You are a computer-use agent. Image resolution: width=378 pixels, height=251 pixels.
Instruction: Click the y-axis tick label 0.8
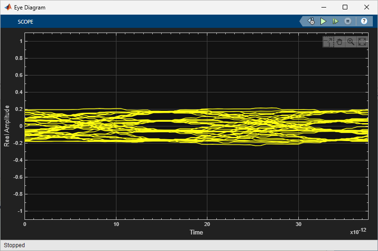point(19,58)
